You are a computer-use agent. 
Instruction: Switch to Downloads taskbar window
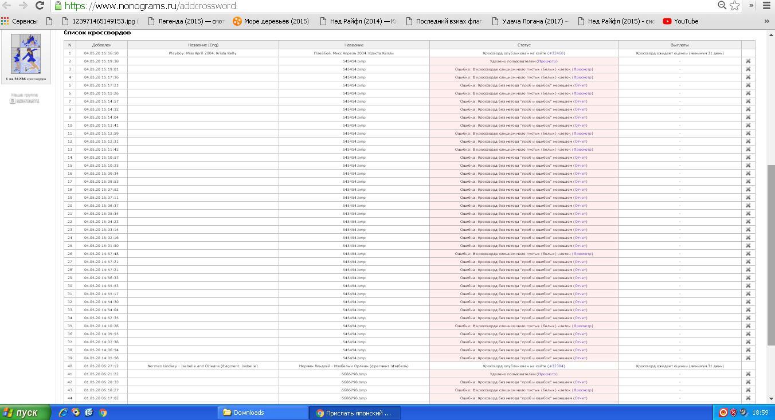(263, 413)
